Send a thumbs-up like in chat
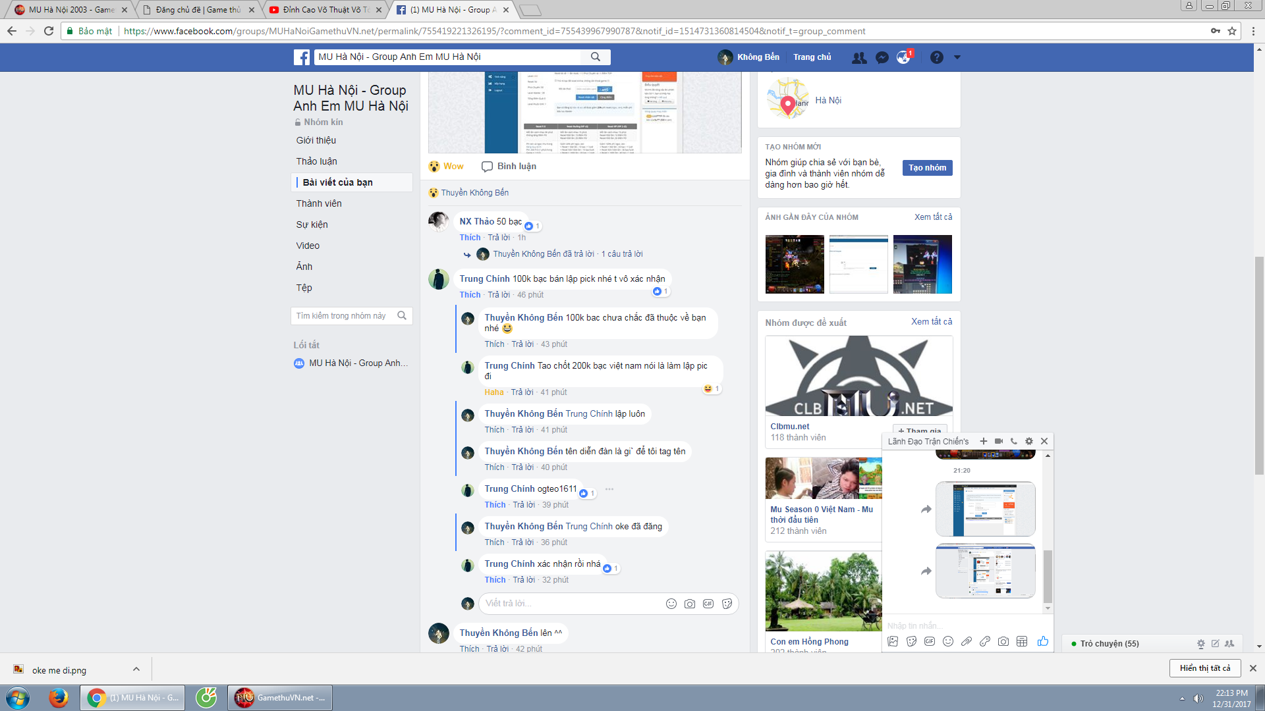This screenshot has width=1265, height=711. point(1042,641)
